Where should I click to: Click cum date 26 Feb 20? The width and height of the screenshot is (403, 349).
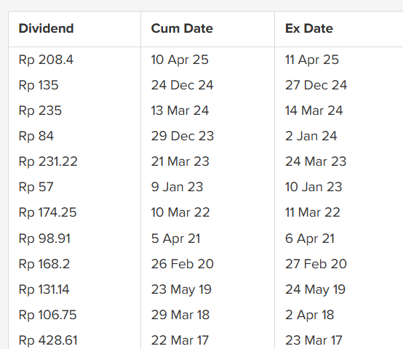click(183, 264)
